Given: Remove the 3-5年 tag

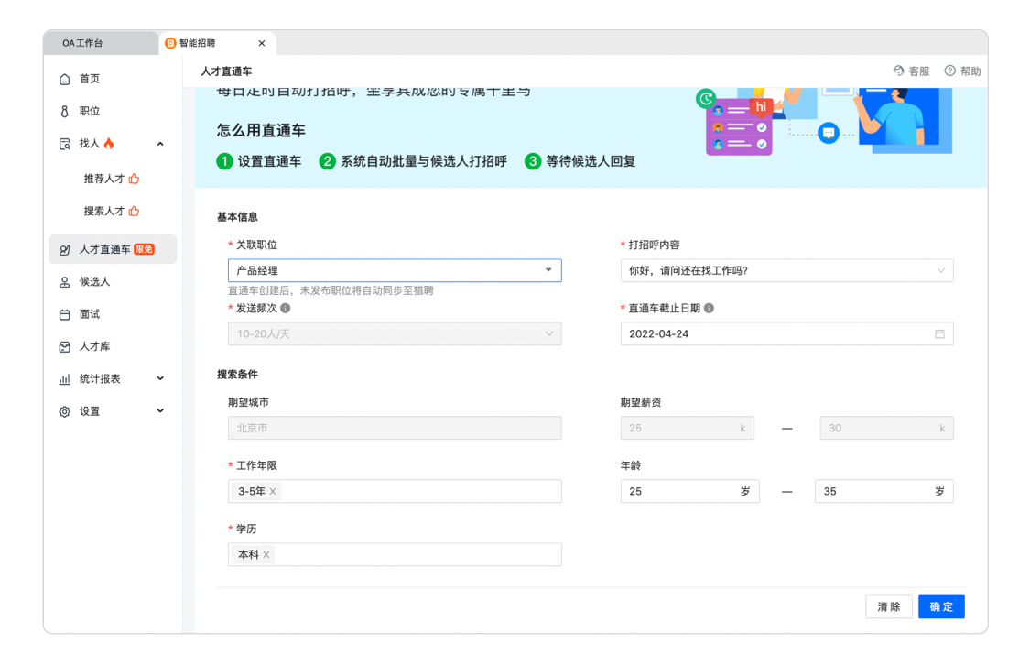Looking at the screenshot, I should (273, 492).
